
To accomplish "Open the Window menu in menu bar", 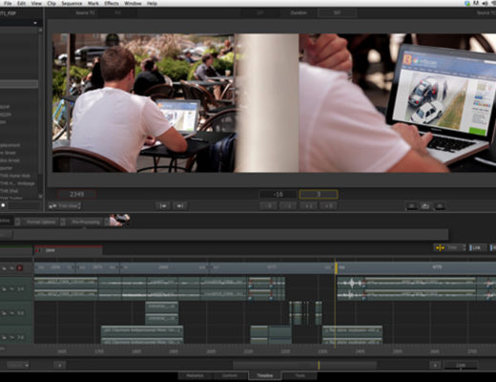I will click(x=133, y=3).
